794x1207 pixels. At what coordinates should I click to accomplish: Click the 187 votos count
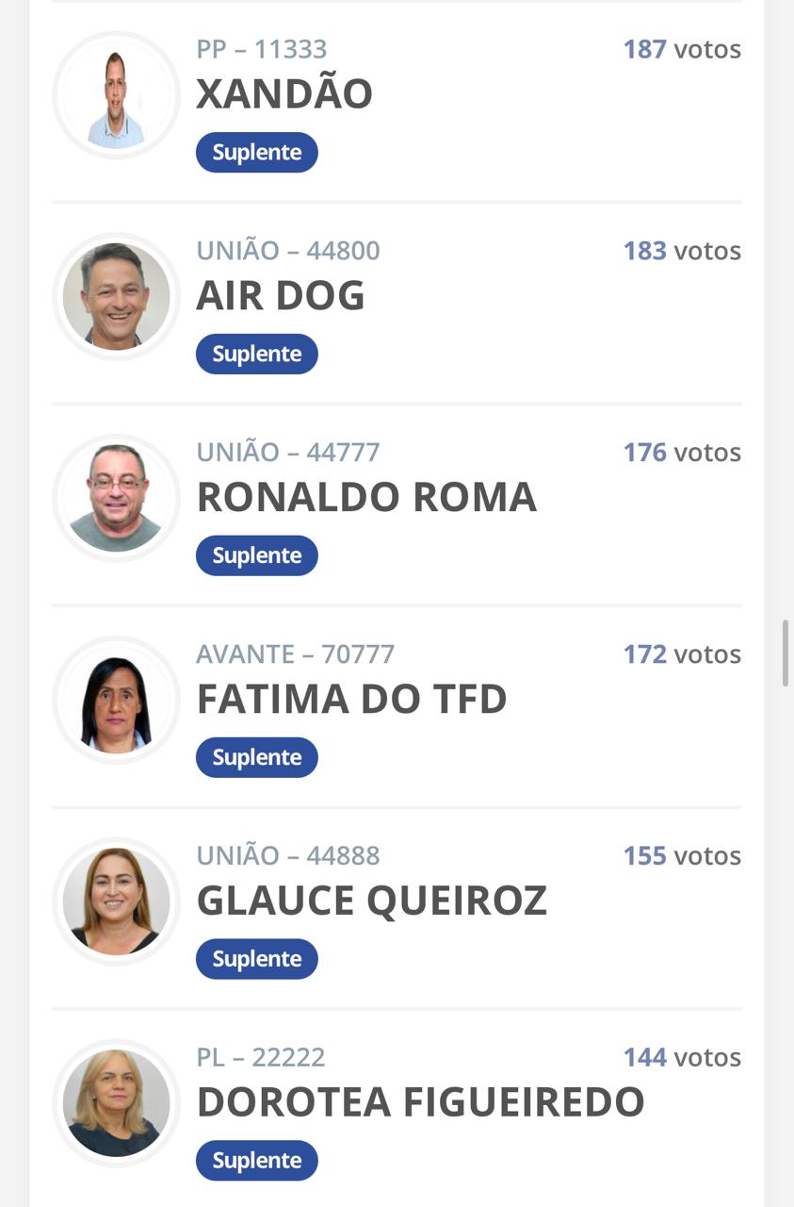tap(682, 49)
